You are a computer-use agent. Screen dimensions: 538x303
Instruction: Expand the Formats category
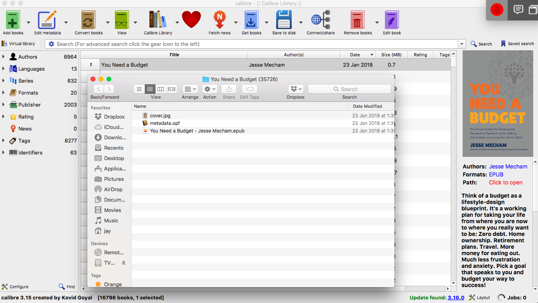3,93
